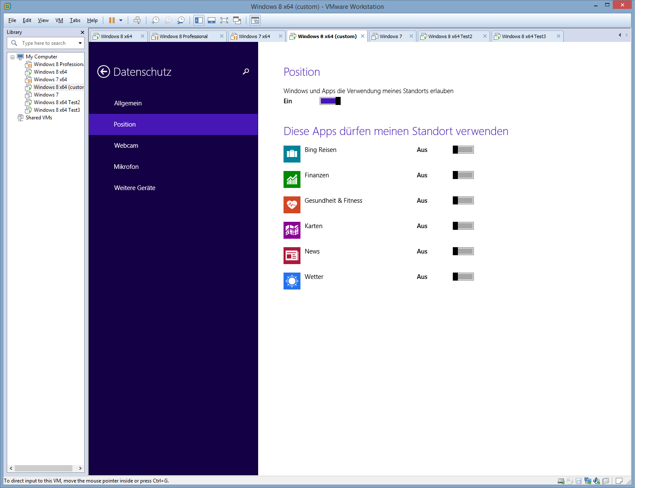Enable location toggle for Wetter
650x488 pixels.
463,277
